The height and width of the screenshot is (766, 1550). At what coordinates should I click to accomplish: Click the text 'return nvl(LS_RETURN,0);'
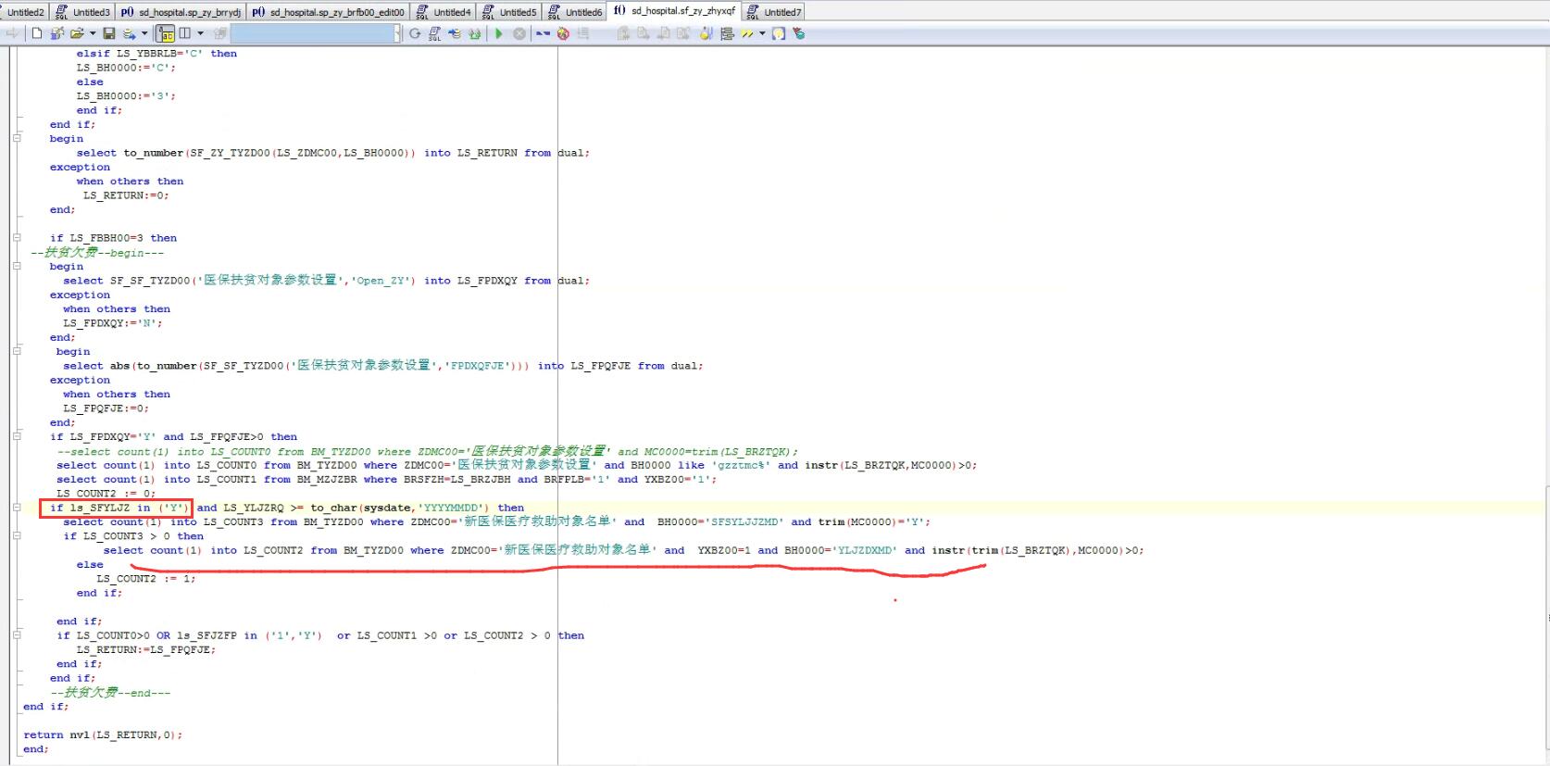tap(103, 735)
